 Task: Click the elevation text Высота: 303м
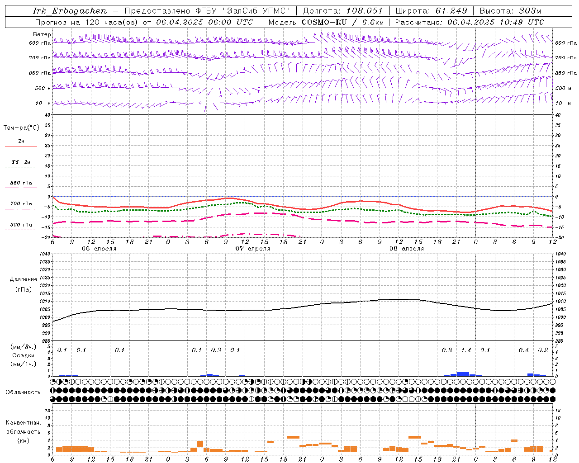(510, 11)
